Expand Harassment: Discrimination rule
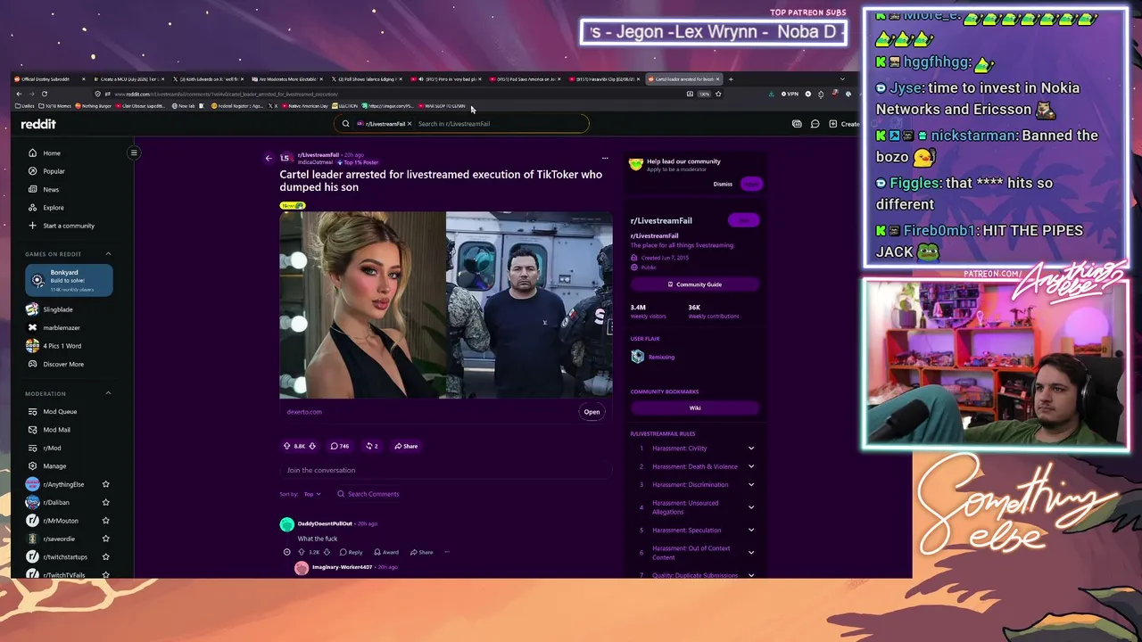Image resolution: width=1142 pixels, height=642 pixels. 751,485
